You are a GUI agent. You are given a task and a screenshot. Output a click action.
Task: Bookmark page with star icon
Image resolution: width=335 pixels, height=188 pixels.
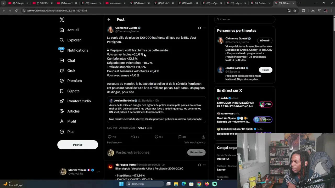[295, 10]
